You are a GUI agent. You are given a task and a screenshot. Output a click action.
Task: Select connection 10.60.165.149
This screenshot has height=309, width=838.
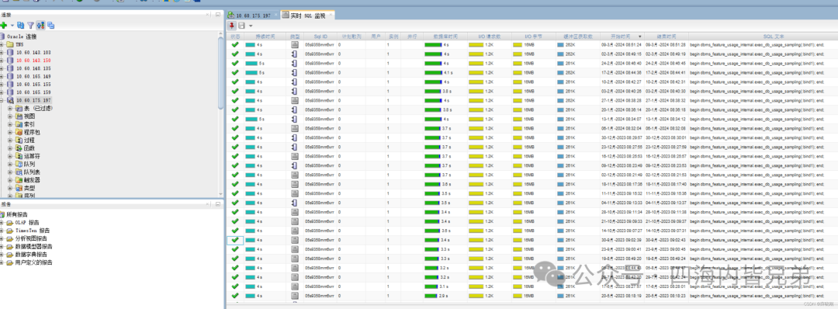pos(33,76)
